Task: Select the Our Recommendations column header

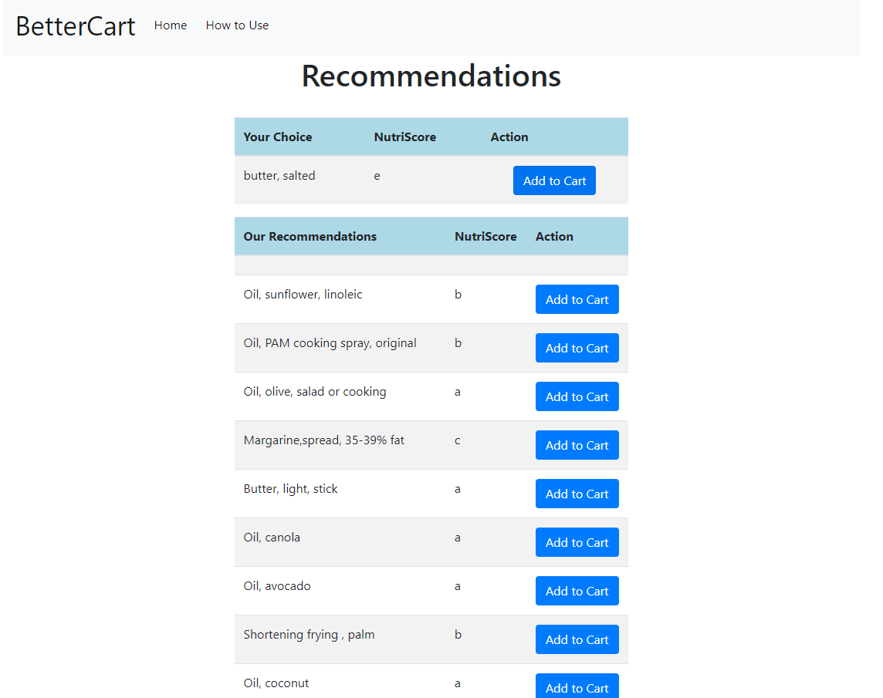Action: (310, 237)
